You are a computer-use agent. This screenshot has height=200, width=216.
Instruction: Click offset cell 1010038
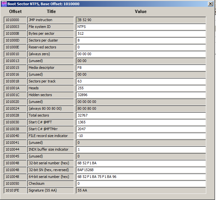click(x=15, y=129)
